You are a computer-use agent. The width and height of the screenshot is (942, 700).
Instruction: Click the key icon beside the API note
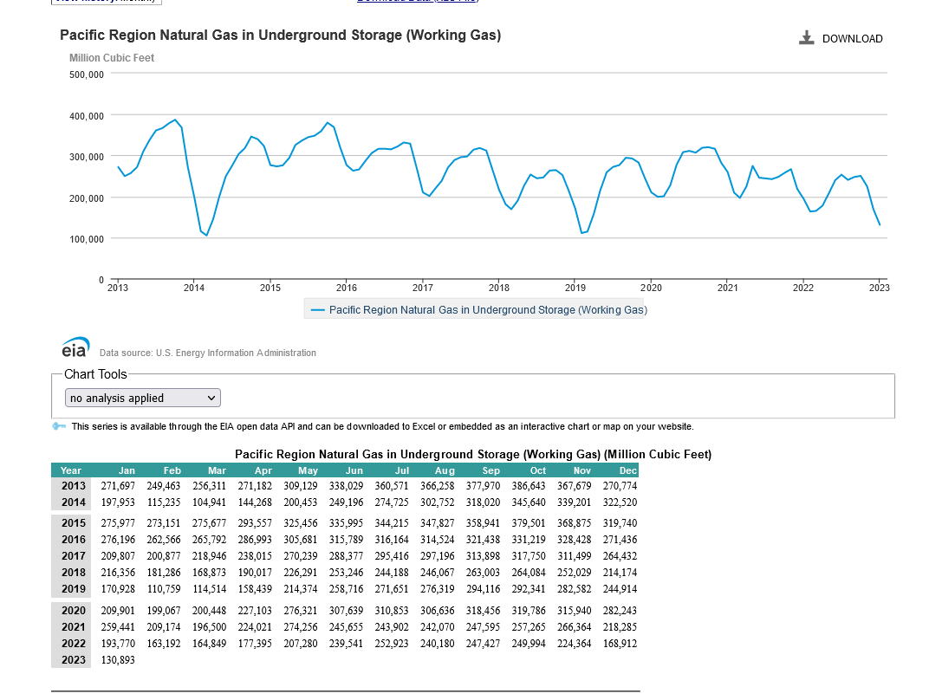59,426
